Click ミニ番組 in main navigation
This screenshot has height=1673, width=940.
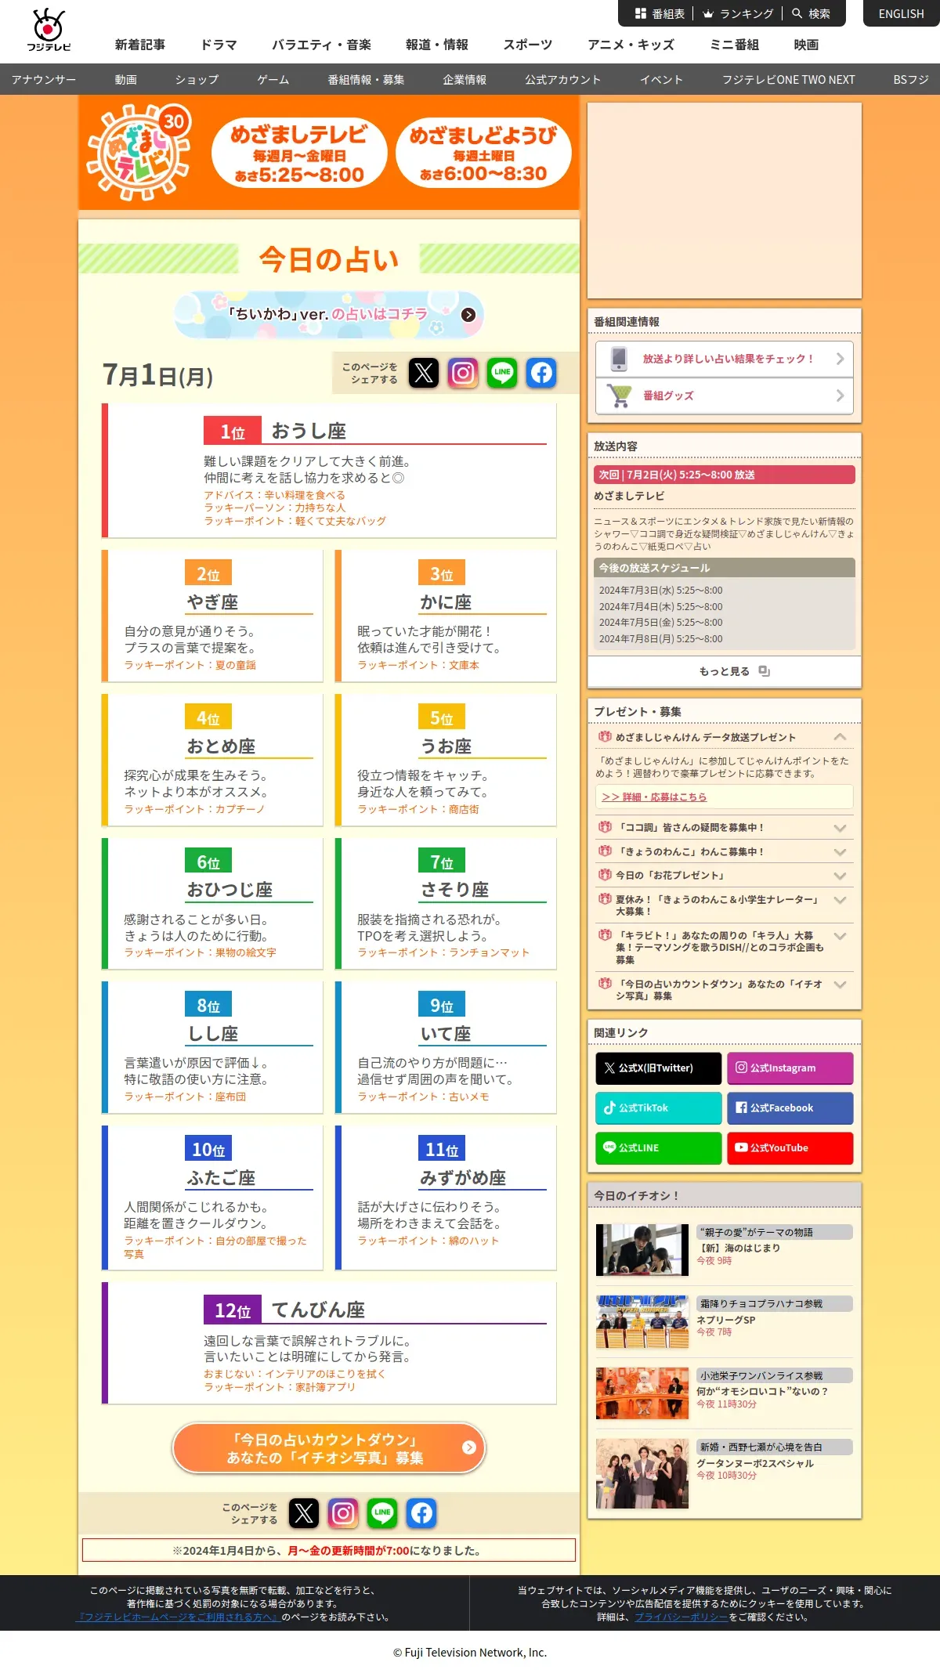point(734,45)
